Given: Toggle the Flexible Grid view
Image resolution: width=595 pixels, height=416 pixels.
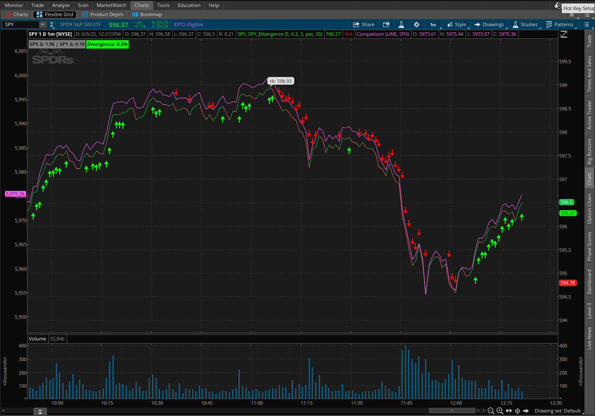Looking at the screenshot, I should 54,14.
